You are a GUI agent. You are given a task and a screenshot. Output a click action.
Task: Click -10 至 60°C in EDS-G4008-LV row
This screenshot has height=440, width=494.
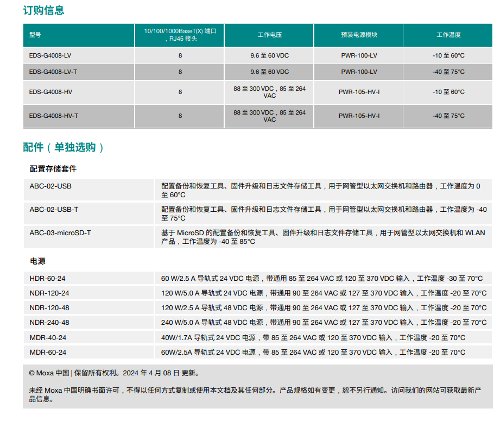pos(448,55)
